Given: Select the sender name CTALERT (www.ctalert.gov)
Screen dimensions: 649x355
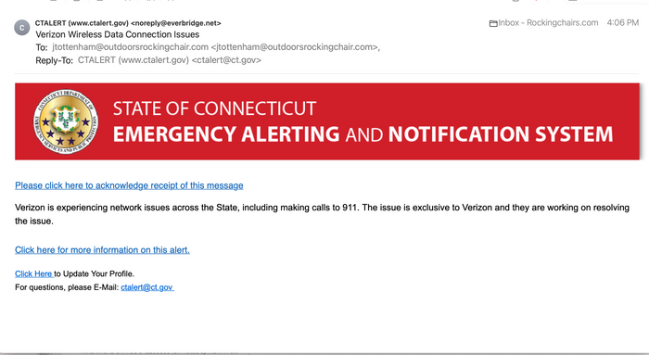Looking at the screenshot, I should 82,23.
